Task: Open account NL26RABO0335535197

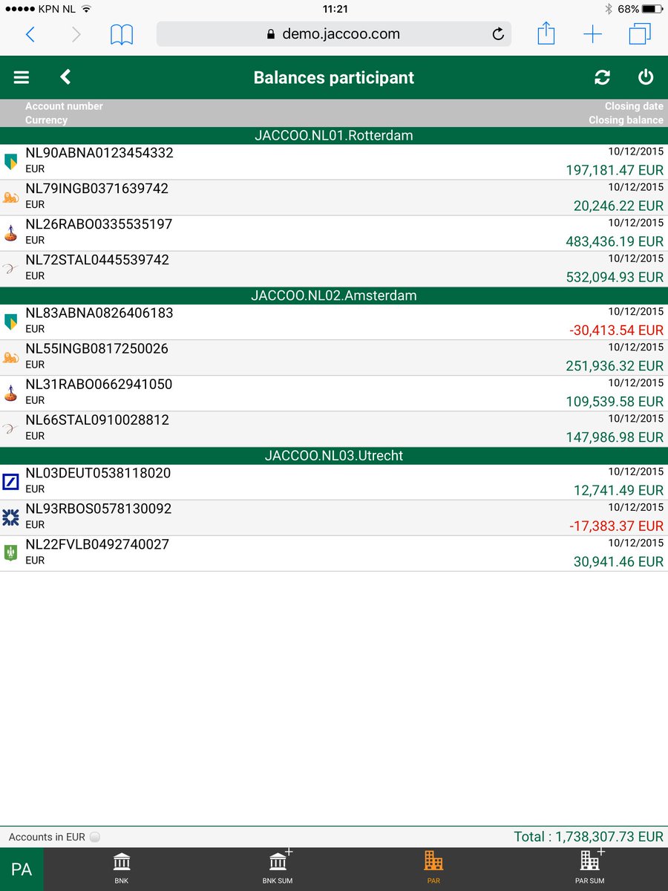Action: pos(334,234)
